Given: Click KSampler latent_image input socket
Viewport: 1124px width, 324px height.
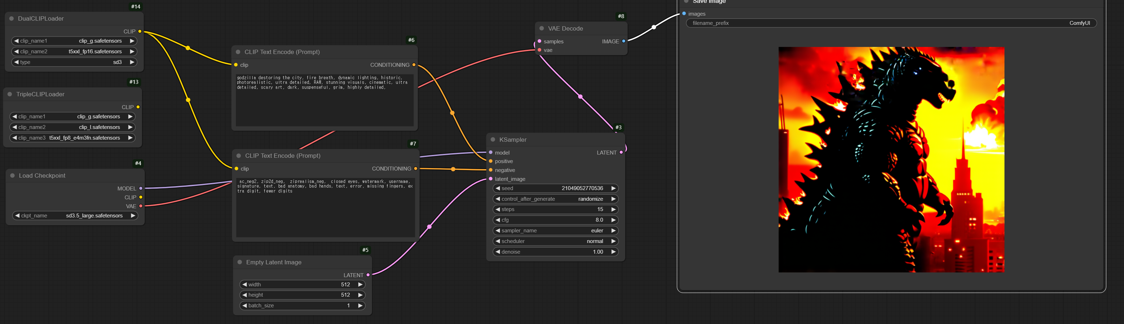Looking at the screenshot, I should (491, 179).
